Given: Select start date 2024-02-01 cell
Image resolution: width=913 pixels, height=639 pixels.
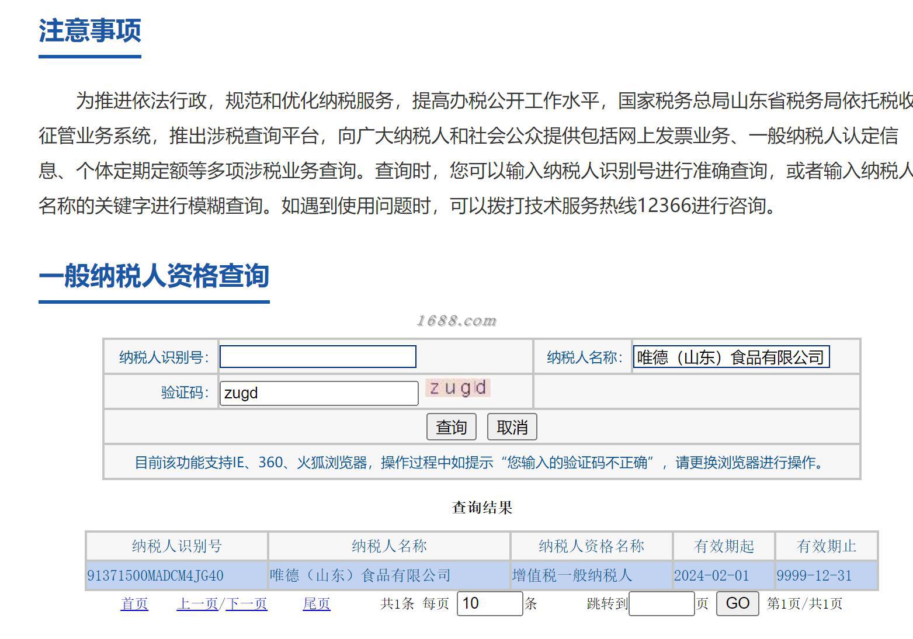Looking at the screenshot, I should tap(724, 575).
